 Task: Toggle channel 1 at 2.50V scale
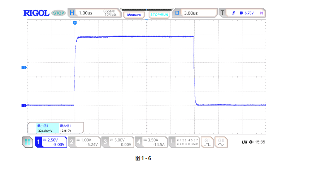[x=51, y=142]
